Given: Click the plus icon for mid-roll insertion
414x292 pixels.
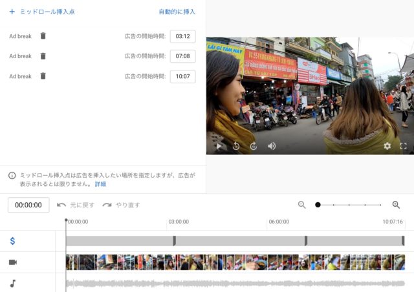Looking at the screenshot, I should pyautogui.click(x=12, y=12).
